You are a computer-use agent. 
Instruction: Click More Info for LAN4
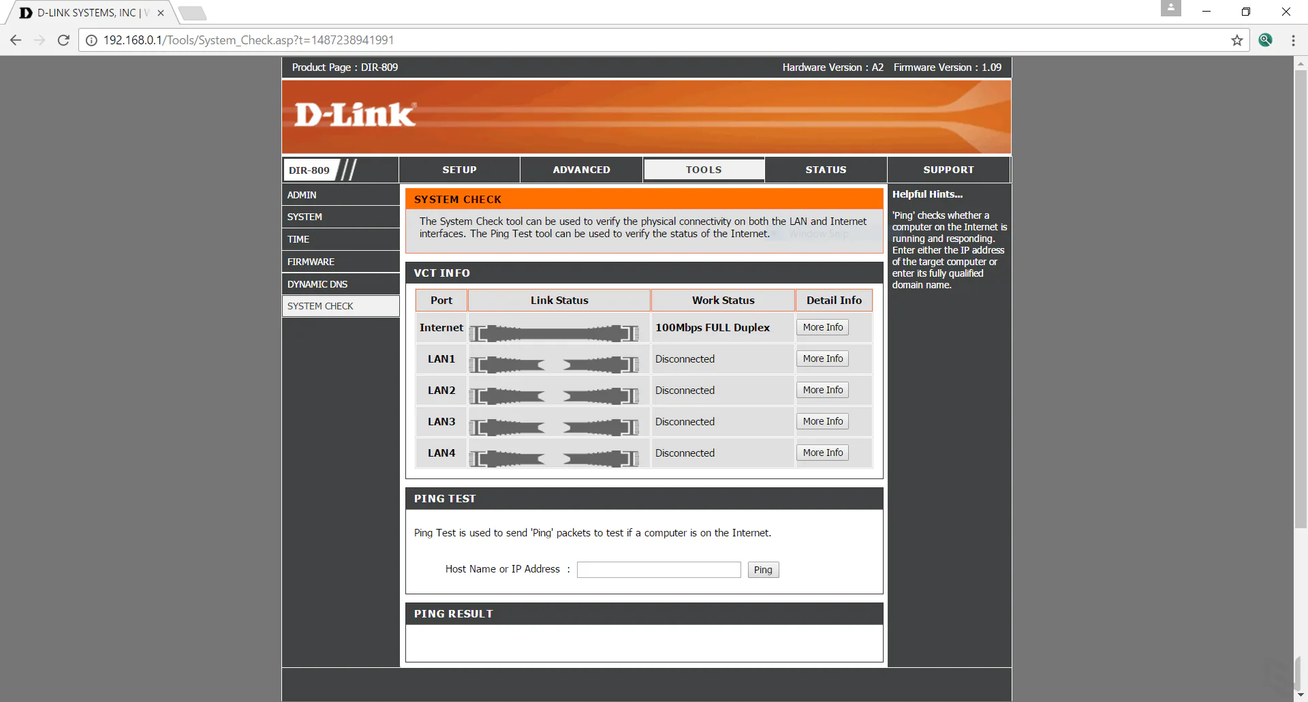(x=822, y=453)
